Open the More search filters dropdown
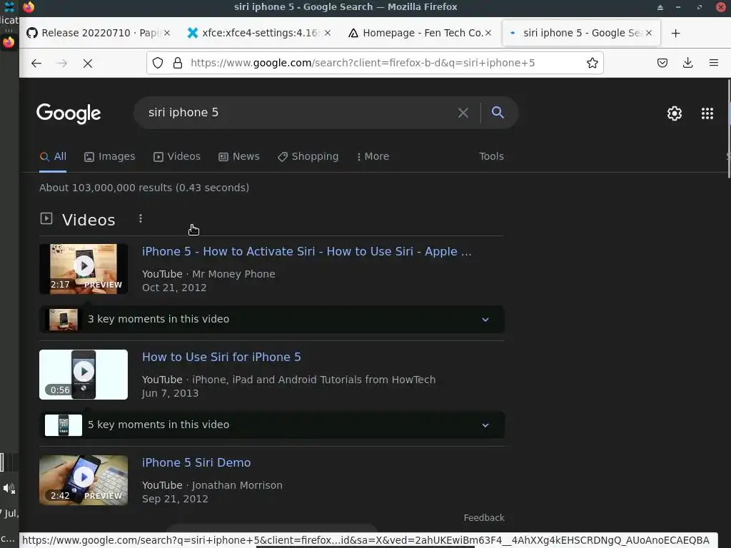 click(x=373, y=156)
